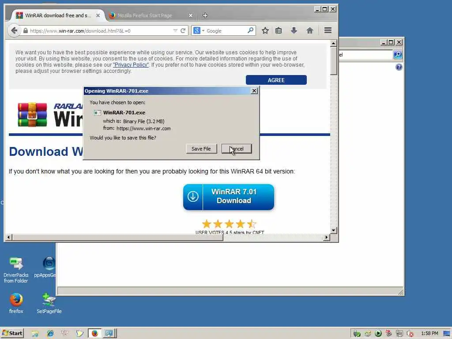Image resolution: width=452 pixels, height=339 pixels.
Task: Open a new tab with the plus icon
Action: click(x=205, y=15)
